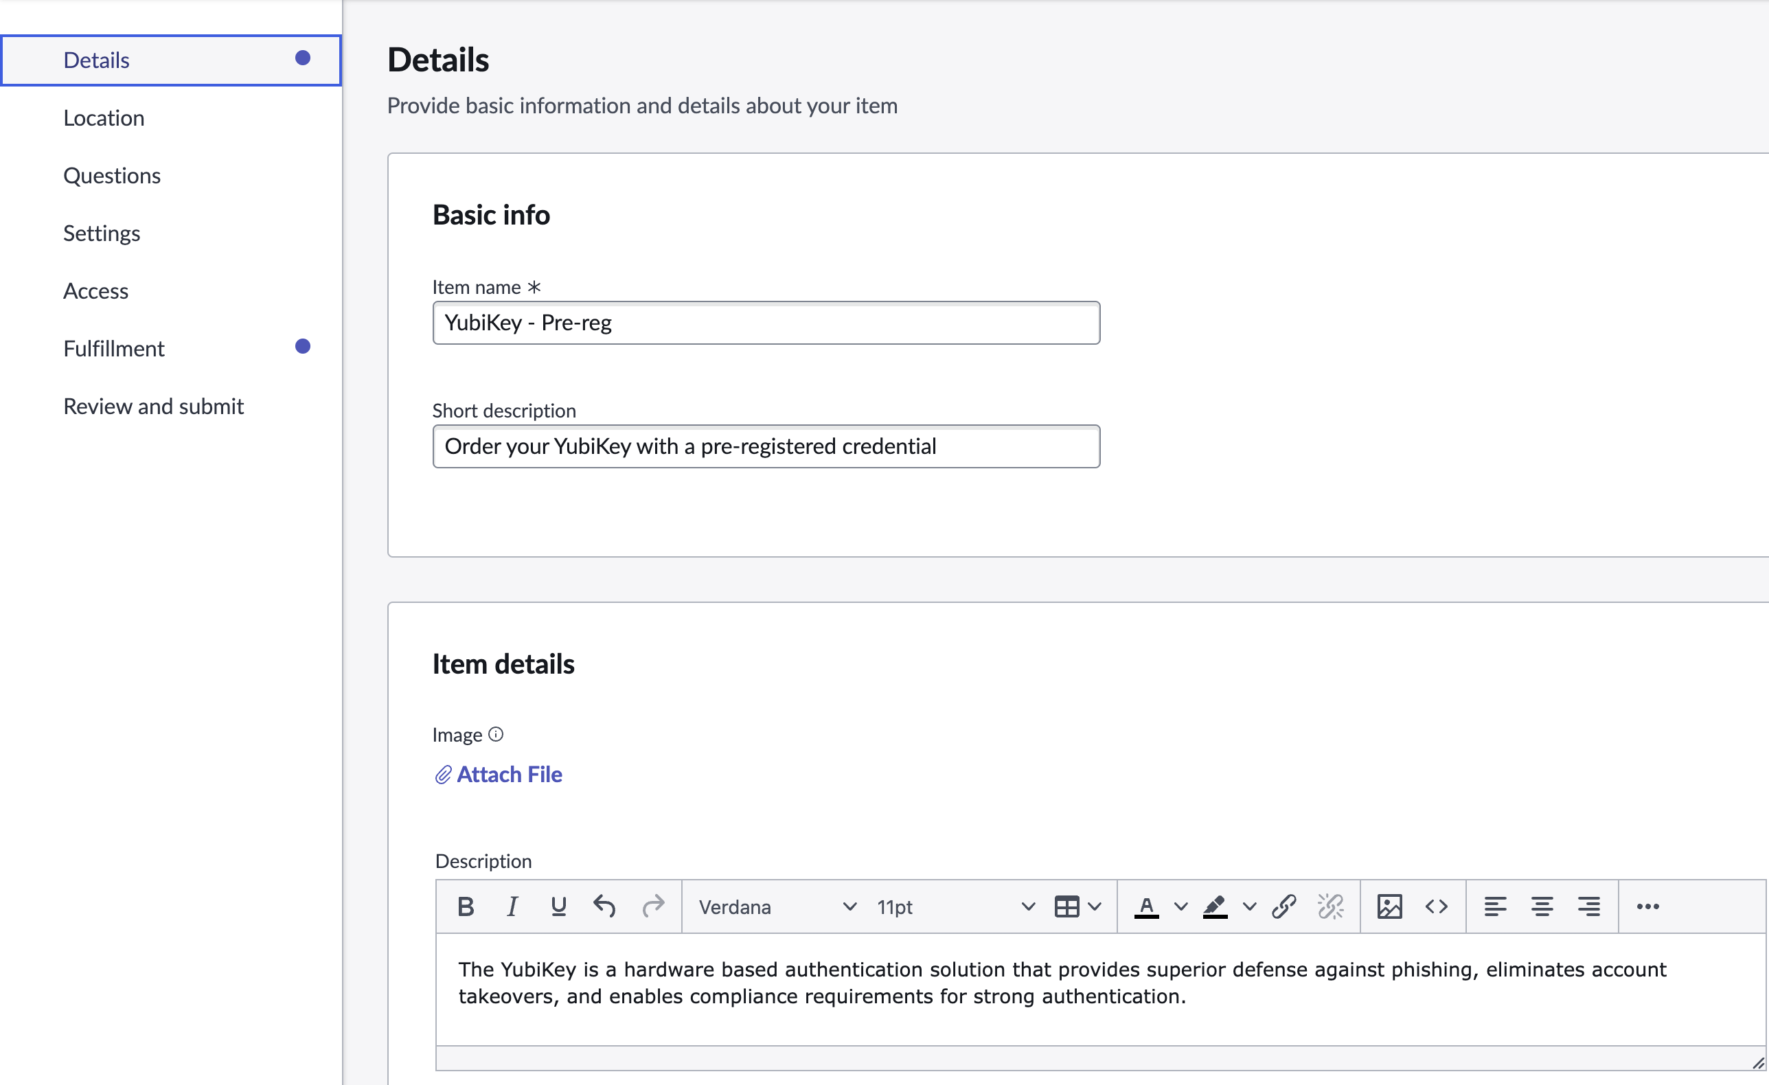Click the insert table icon
Image resolution: width=1769 pixels, height=1085 pixels.
coord(1067,907)
